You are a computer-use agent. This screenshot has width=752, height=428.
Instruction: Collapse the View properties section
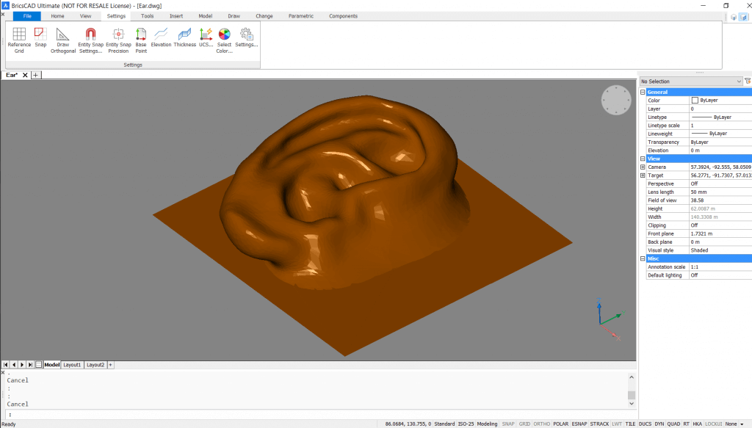(643, 159)
